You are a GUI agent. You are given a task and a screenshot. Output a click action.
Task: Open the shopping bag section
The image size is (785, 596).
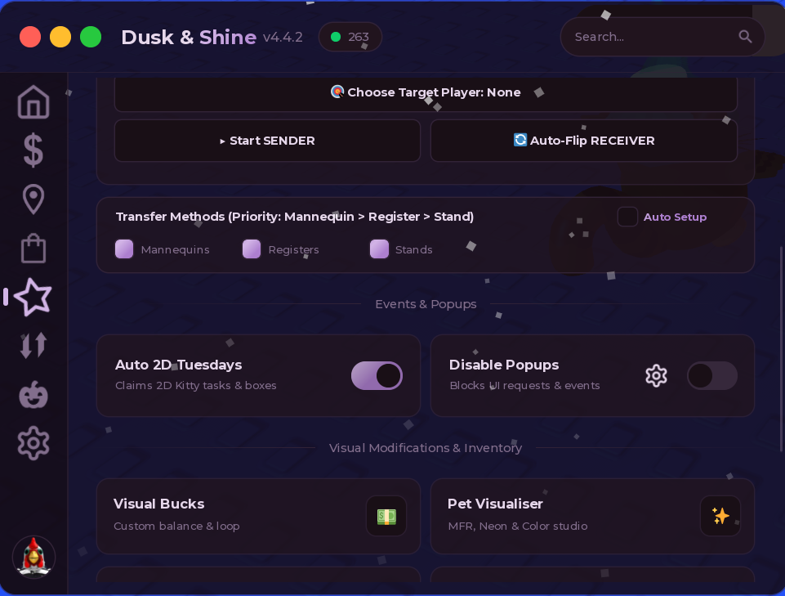click(x=33, y=248)
